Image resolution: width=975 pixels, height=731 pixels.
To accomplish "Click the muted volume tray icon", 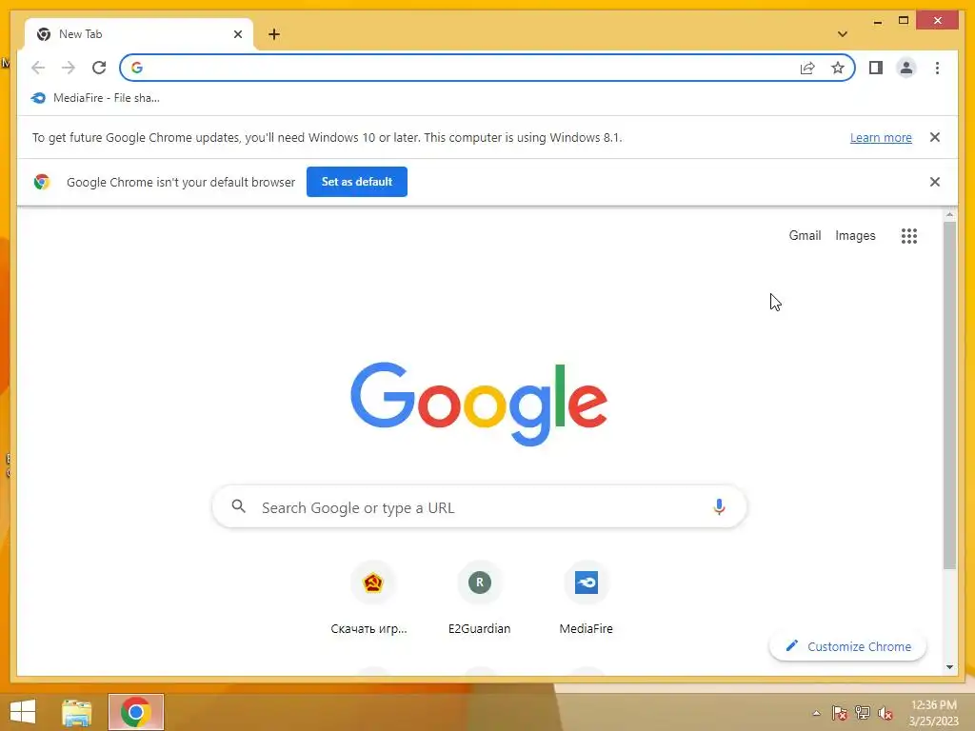I will coord(885,713).
